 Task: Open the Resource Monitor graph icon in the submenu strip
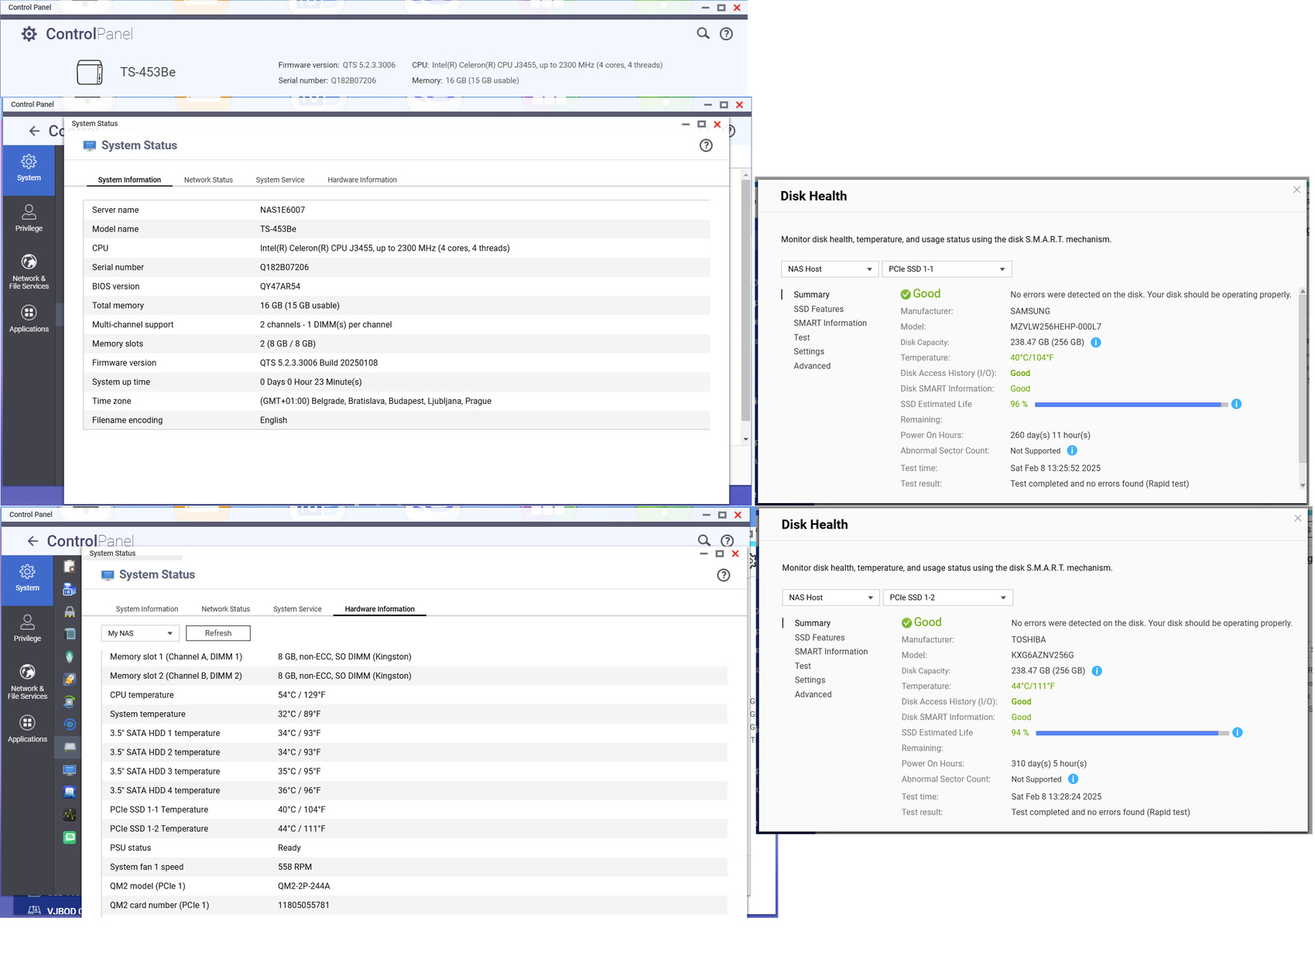coord(70,815)
